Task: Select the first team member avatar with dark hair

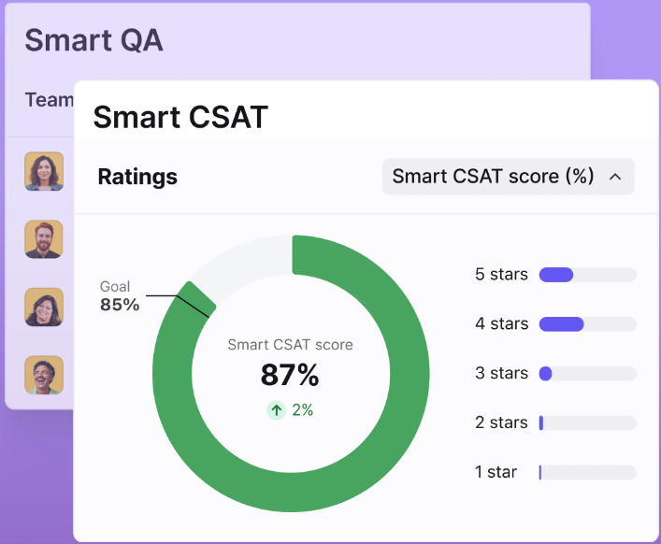Action: [44, 171]
